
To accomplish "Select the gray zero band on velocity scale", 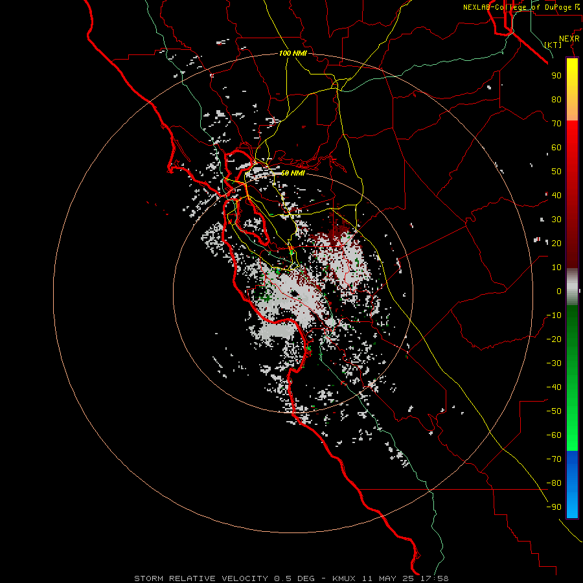I will point(572,287).
